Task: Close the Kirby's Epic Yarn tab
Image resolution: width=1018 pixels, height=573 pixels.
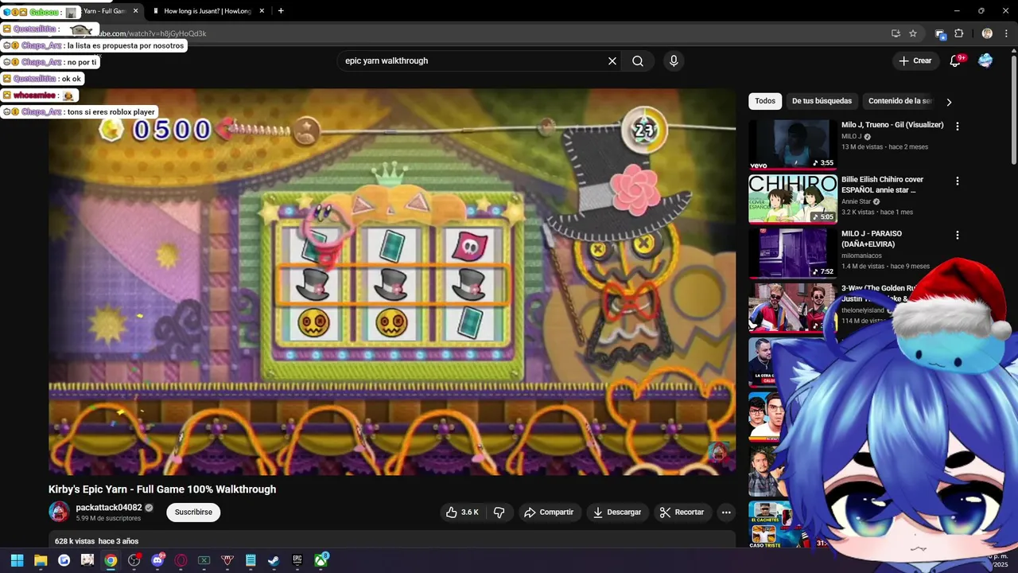Action: [x=135, y=11]
